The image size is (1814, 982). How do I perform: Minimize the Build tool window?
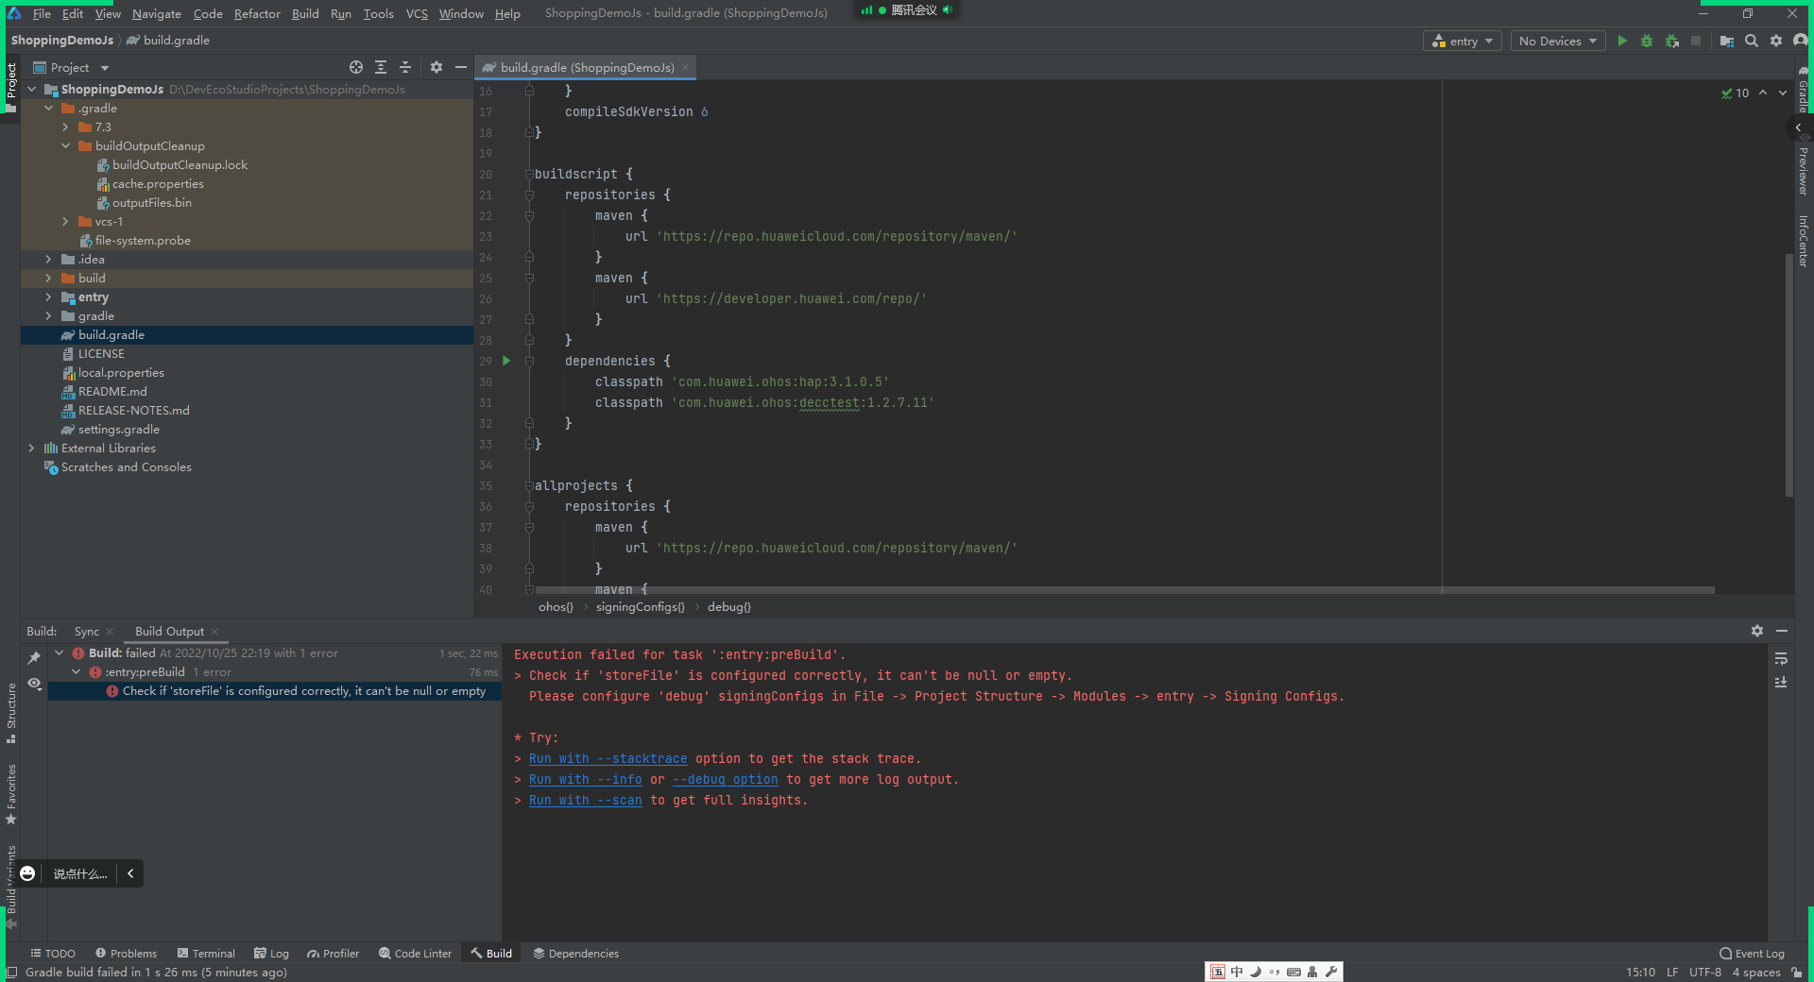(1782, 631)
